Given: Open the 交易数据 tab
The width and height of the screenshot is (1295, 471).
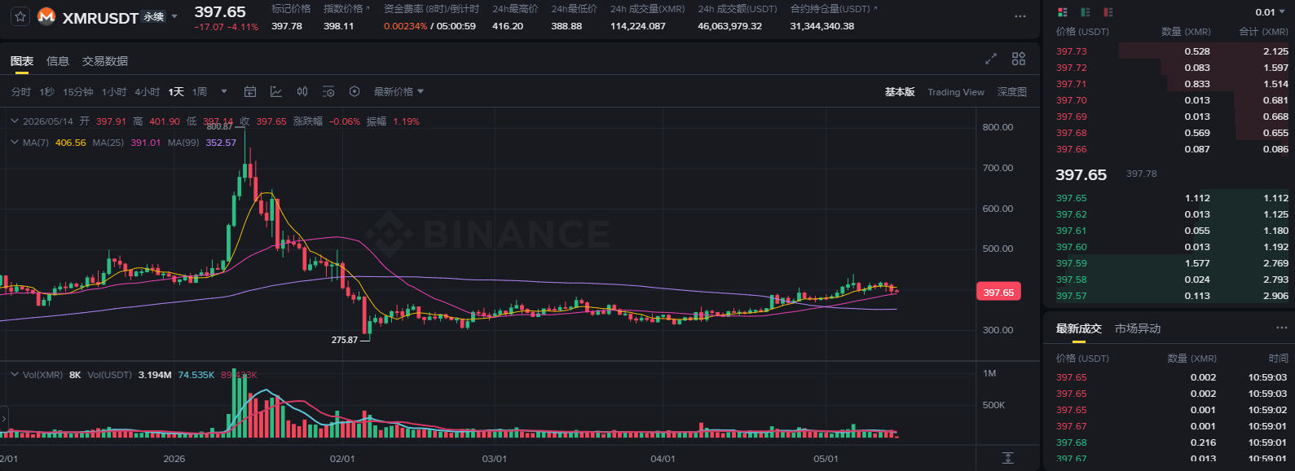Looking at the screenshot, I should (x=105, y=61).
